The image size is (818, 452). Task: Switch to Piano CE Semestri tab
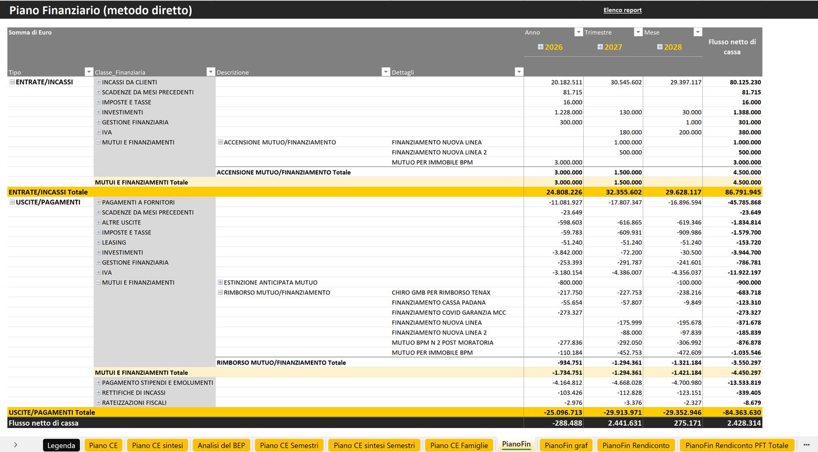[x=289, y=445]
